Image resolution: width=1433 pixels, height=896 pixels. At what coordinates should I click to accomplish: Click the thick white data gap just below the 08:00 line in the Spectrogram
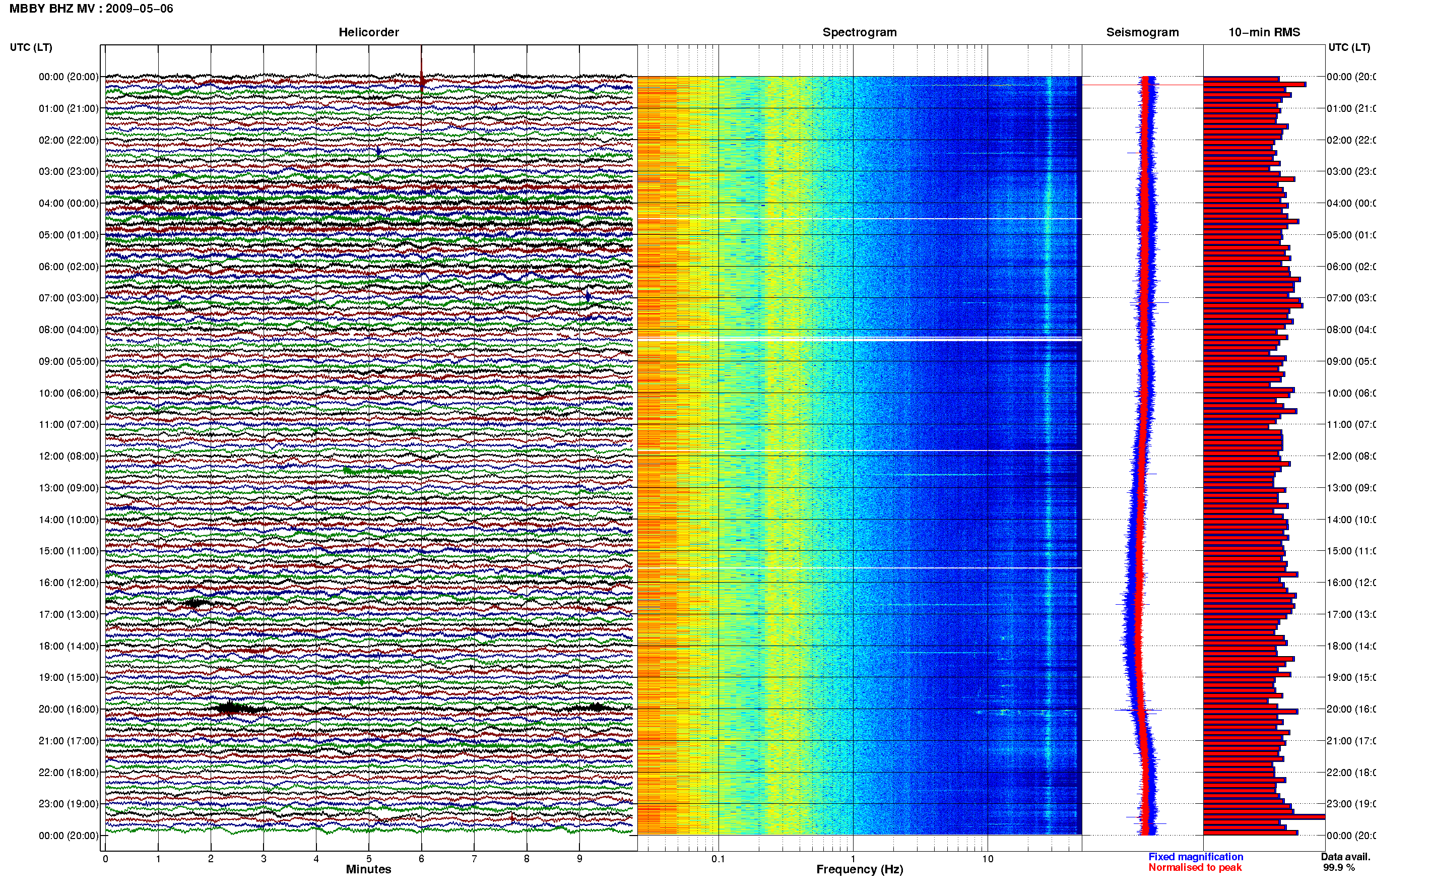(860, 340)
